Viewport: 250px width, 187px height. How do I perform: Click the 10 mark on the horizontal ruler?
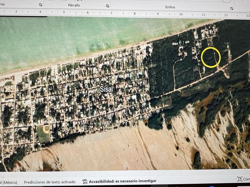(x=180, y=14)
